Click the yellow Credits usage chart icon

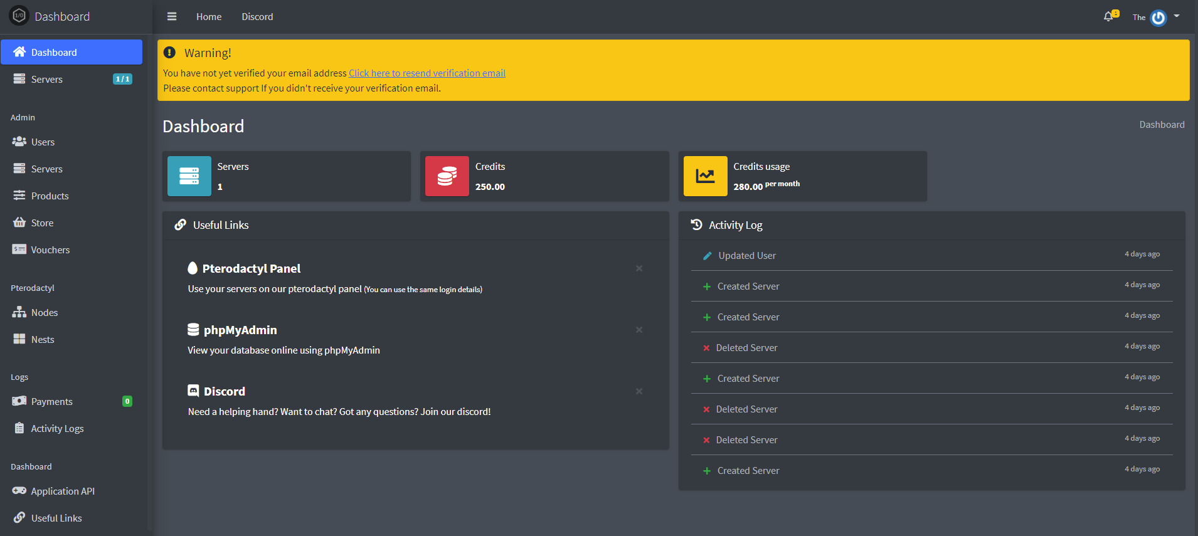(706, 176)
